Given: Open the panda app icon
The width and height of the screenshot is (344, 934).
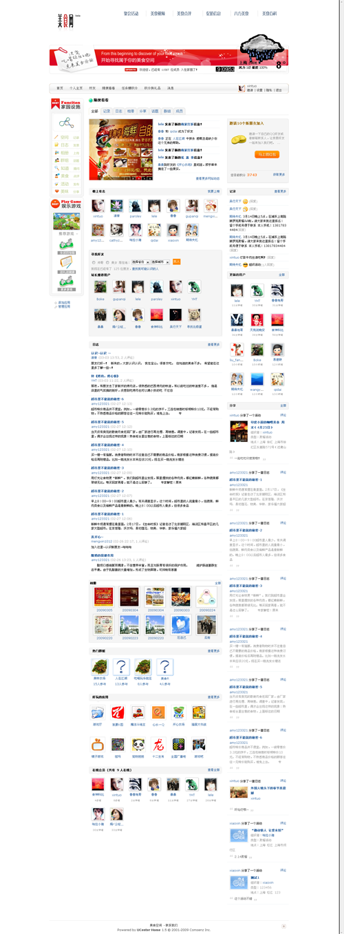Looking at the screenshot, I should [138, 745].
